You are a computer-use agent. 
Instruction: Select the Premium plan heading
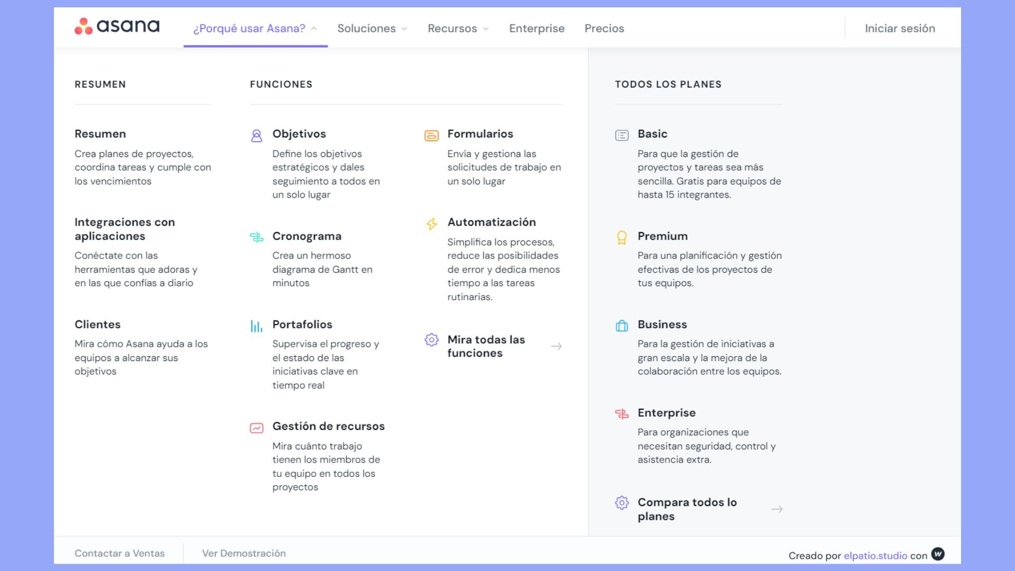(x=662, y=236)
